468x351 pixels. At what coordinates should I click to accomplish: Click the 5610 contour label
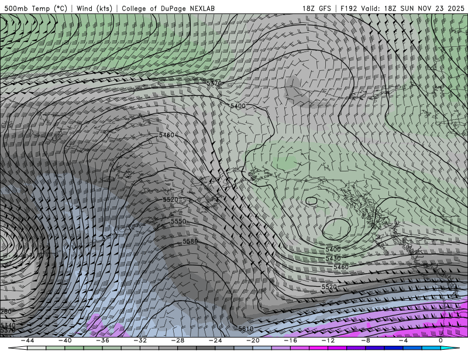[246, 329]
